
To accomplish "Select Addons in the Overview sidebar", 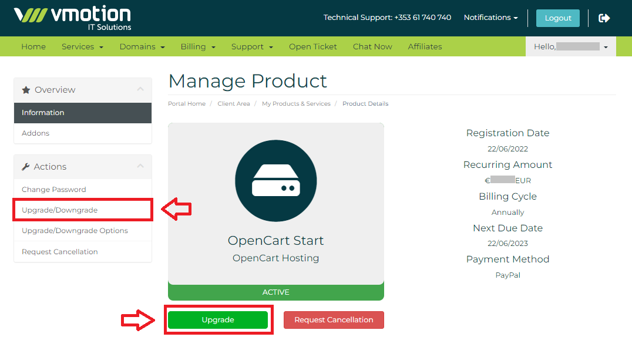I will coord(83,133).
